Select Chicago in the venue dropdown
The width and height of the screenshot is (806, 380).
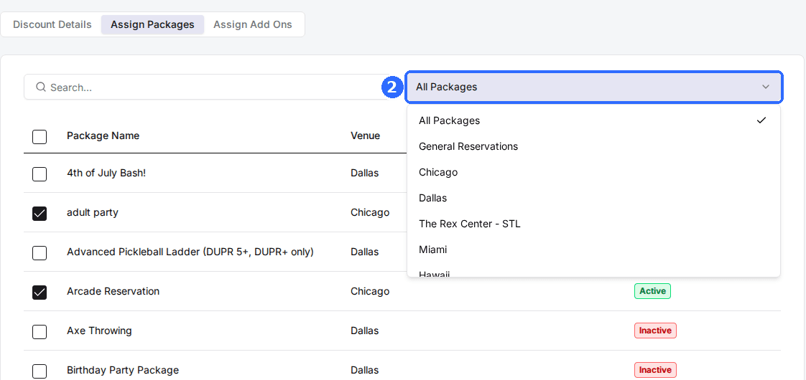(x=593, y=172)
